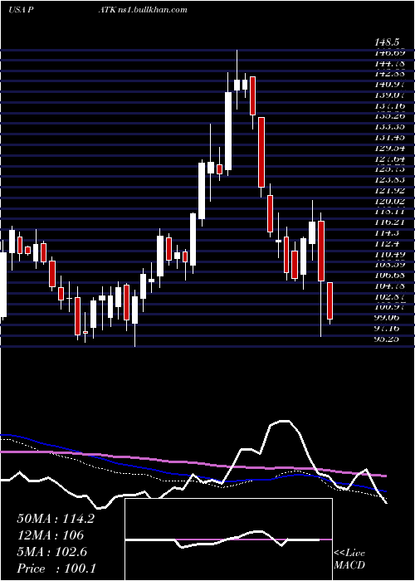Click the last red candlestick

coord(330,300)
